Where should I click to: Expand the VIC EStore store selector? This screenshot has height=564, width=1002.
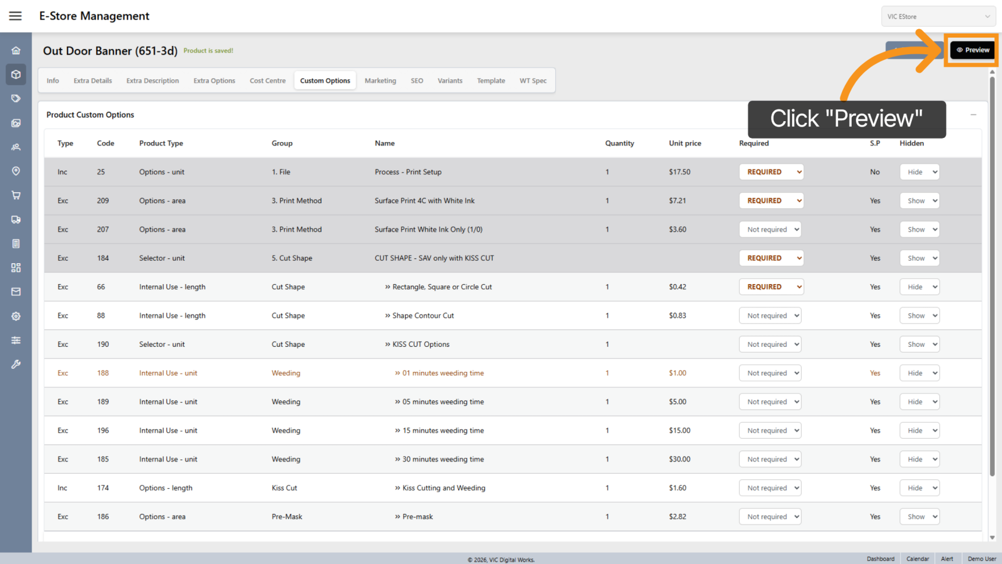pos(938,17)
